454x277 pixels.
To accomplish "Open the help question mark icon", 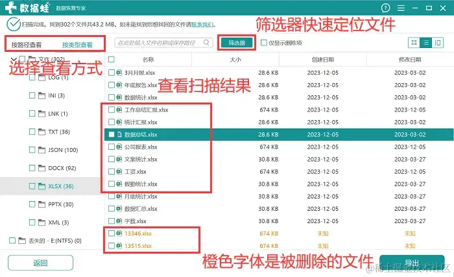I will [385, 8].
